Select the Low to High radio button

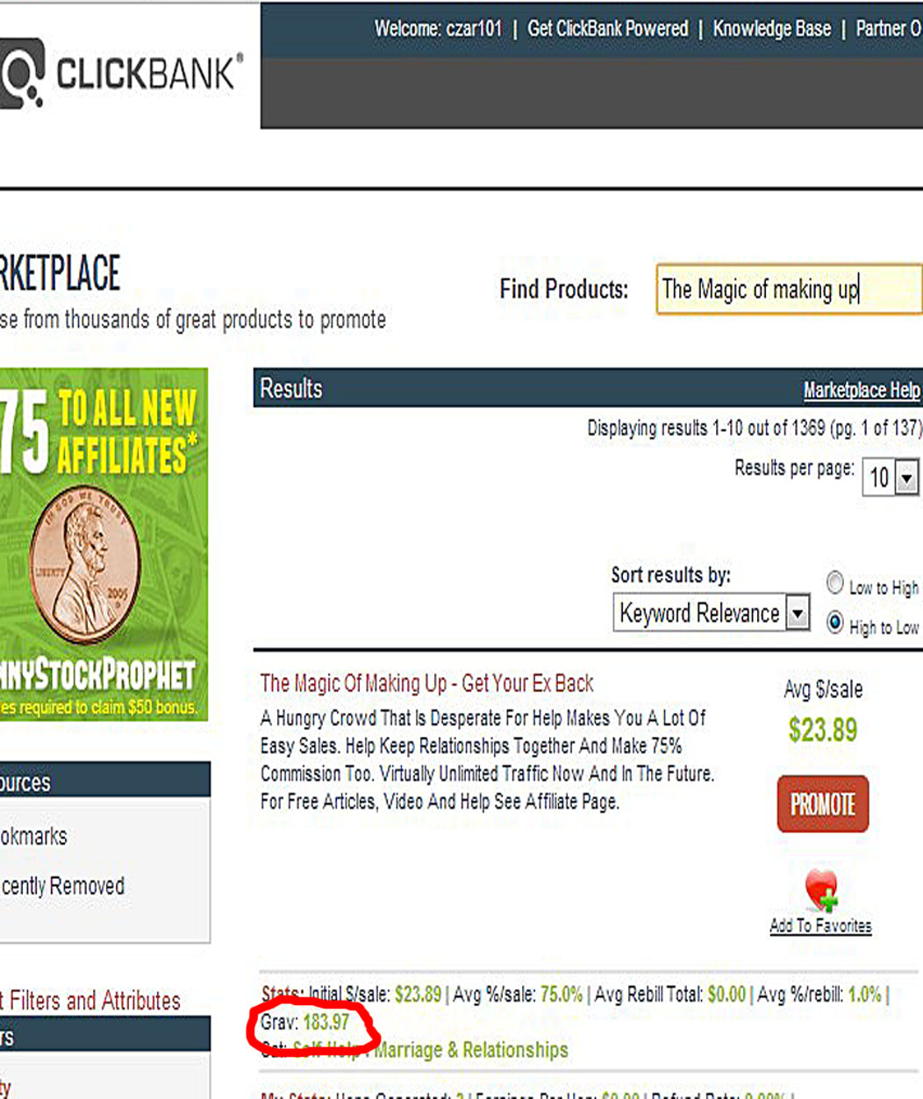tap(835, 583)
